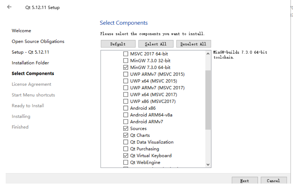Check the MSVC 2017 64-bit checkbox
This screenshot has height=186, width=293.
point(126,54)
